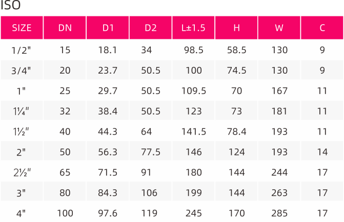This screenshot has height=222, width=344.
Task: Select DN value 100 in last row
Action: (x=65, y=213)
